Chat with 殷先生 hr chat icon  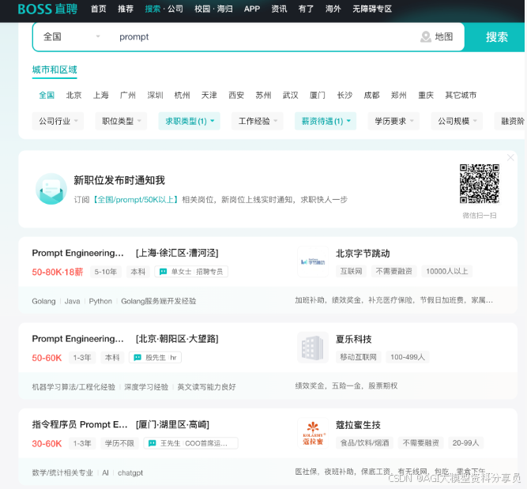pyautogui.click(x=137, y=358)
